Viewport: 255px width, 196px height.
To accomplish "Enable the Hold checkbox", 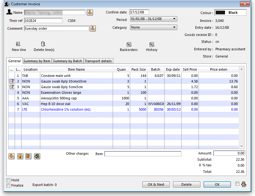I will point(8,180).
